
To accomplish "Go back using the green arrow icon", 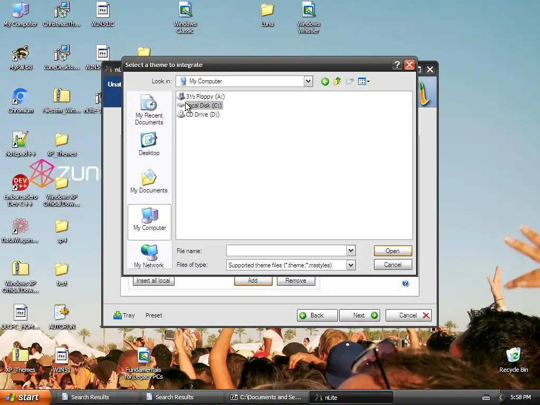I will click(x=325, y=82).
